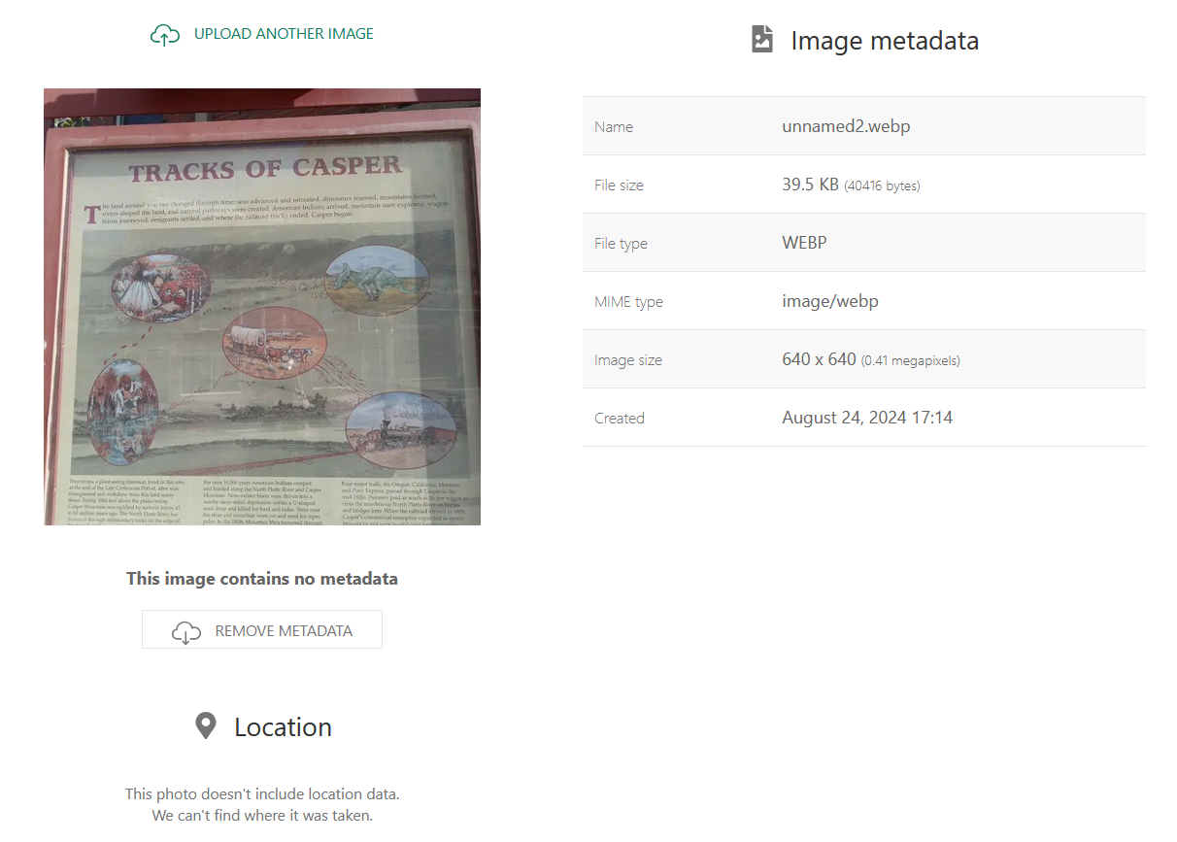Click the Location map pin icon
The height and width of the screenshot is (842, 1177).
click(x=206, y=725)
